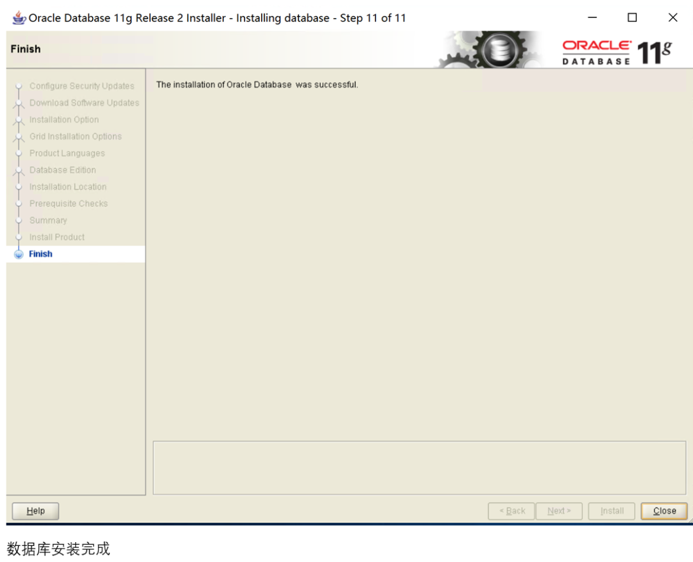Click the Oracle Database 11g logo

pos(617,53)
